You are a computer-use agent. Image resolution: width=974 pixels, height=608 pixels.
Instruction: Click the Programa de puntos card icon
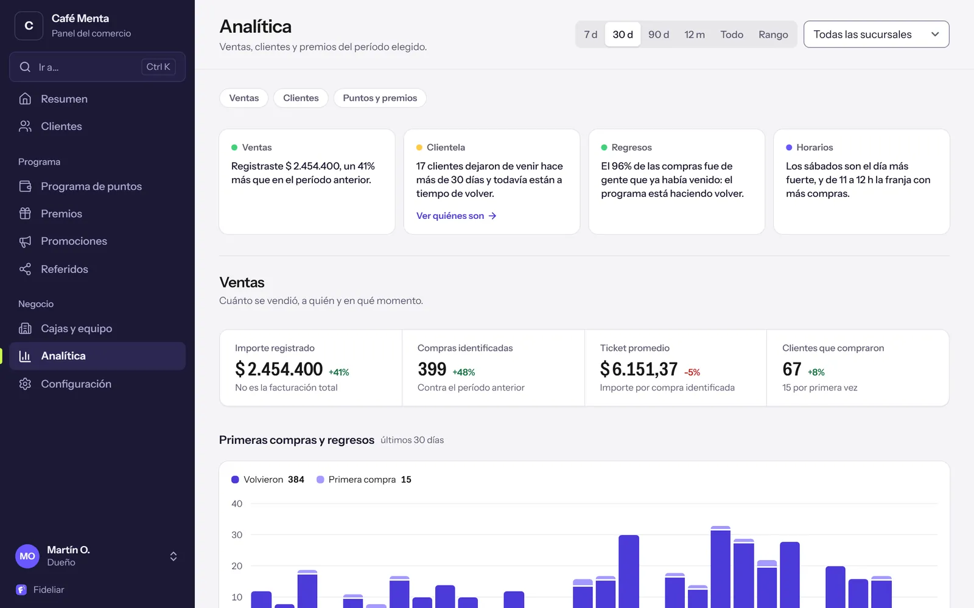[25, 186]
